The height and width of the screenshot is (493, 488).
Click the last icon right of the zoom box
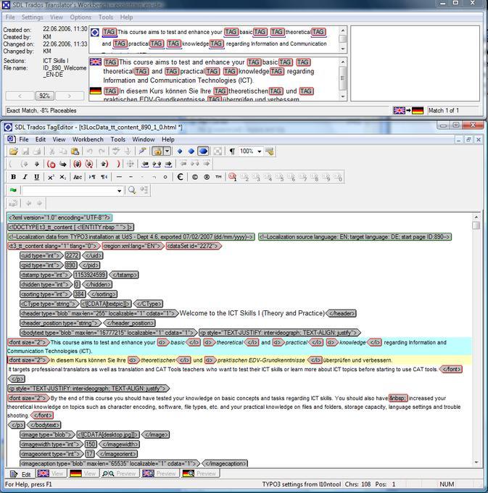269,152
